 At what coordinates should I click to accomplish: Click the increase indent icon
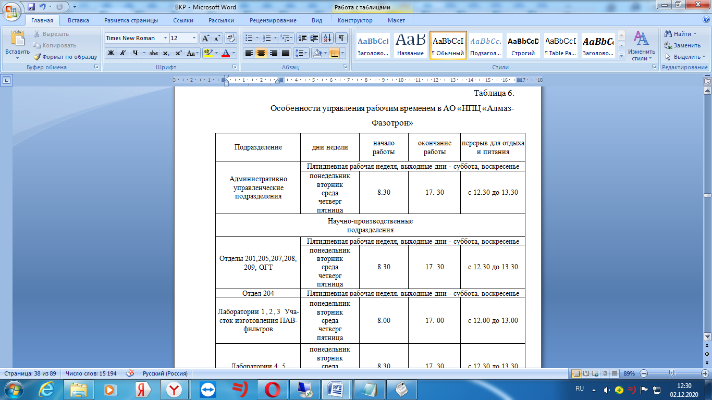[314, 38]
